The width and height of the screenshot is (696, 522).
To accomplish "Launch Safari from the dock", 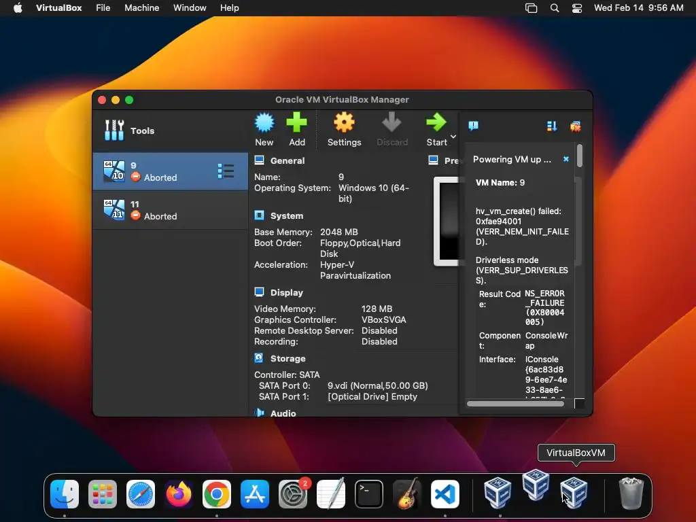I will [x=141, y=494].
